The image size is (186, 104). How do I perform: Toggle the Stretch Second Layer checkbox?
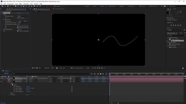pos(18,28)
